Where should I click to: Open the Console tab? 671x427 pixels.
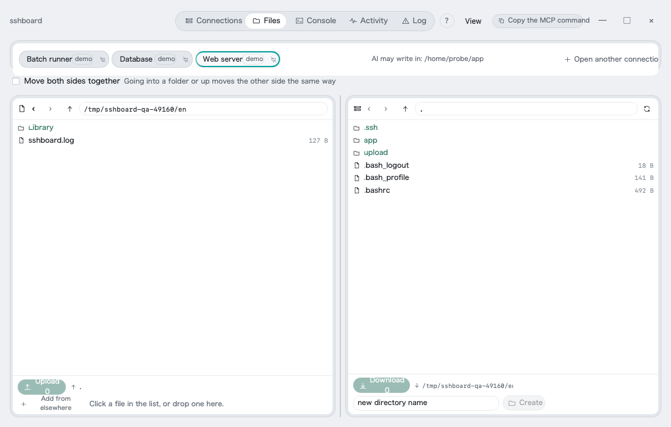tap(316, 21)
